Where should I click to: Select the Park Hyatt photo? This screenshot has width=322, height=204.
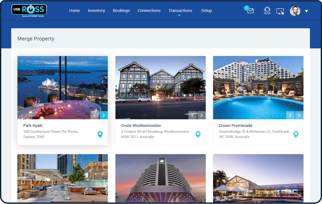point(63,87)
